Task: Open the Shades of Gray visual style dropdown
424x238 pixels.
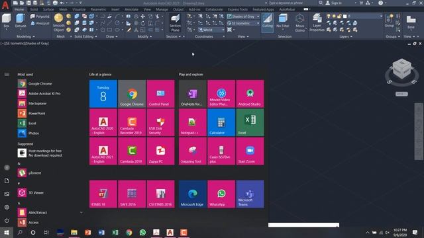Action: (x=243, y=17)
